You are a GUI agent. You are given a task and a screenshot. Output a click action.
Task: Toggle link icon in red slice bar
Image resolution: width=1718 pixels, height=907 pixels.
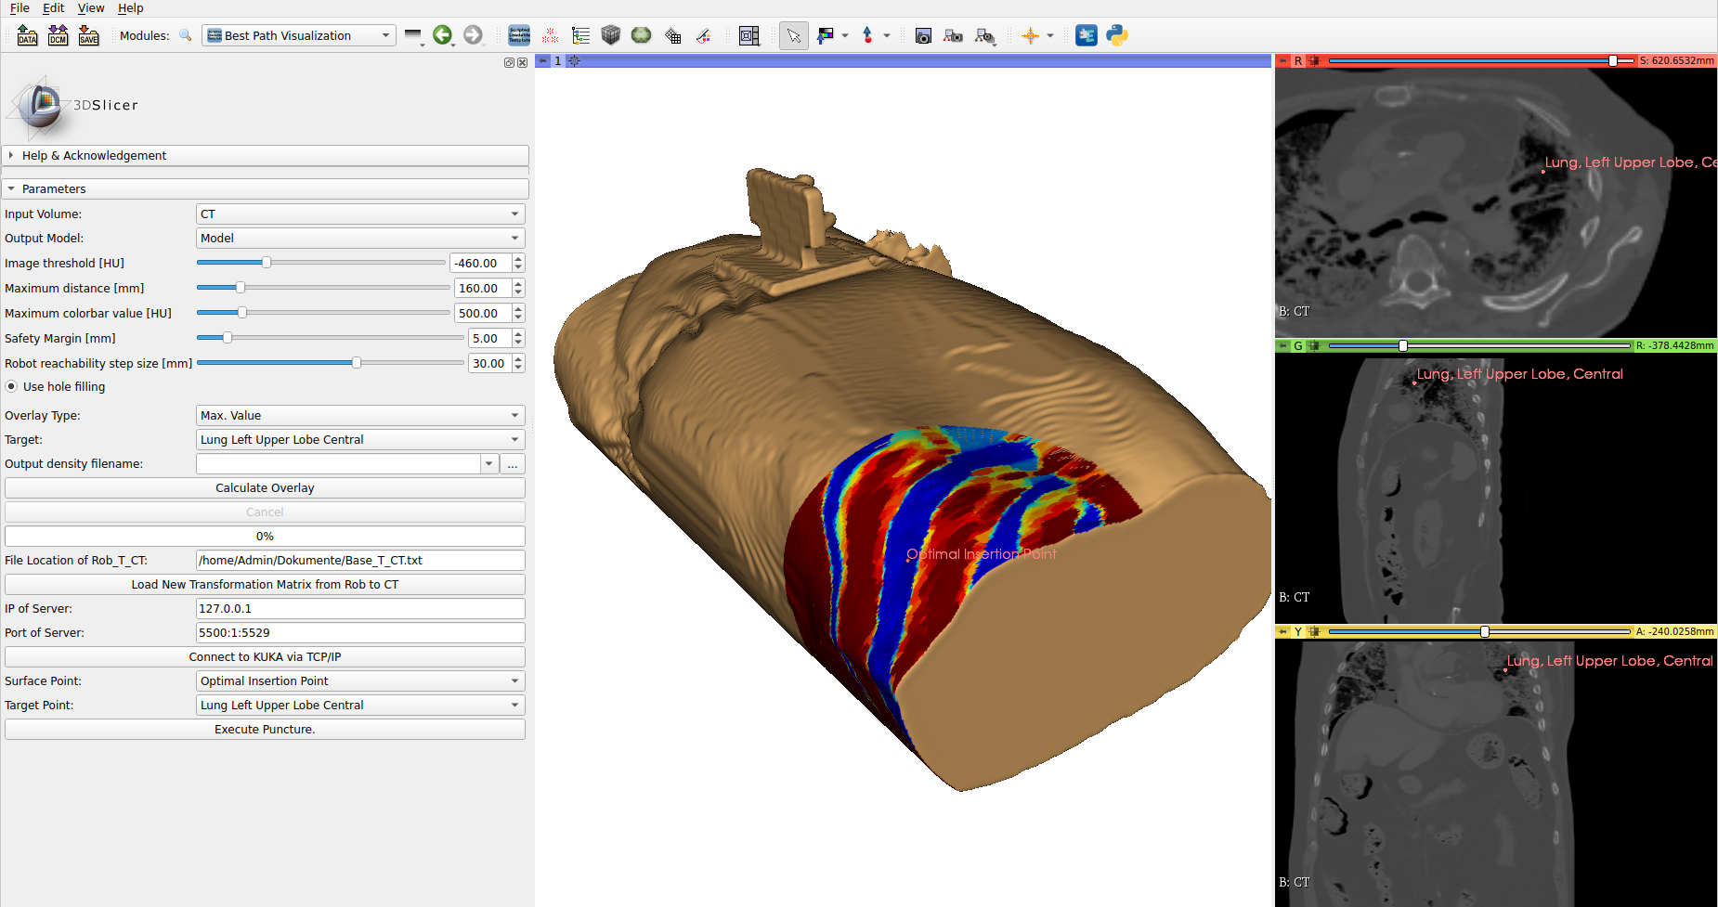point(1314,60)
